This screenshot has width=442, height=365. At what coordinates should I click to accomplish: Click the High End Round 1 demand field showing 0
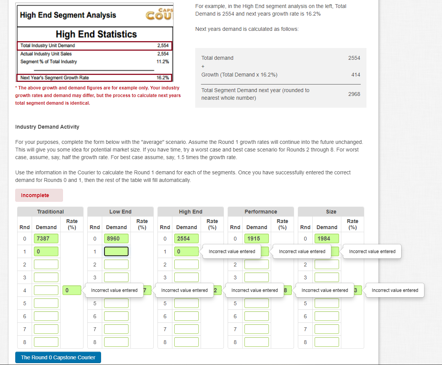pyautogui.click(x=186, y=251)
